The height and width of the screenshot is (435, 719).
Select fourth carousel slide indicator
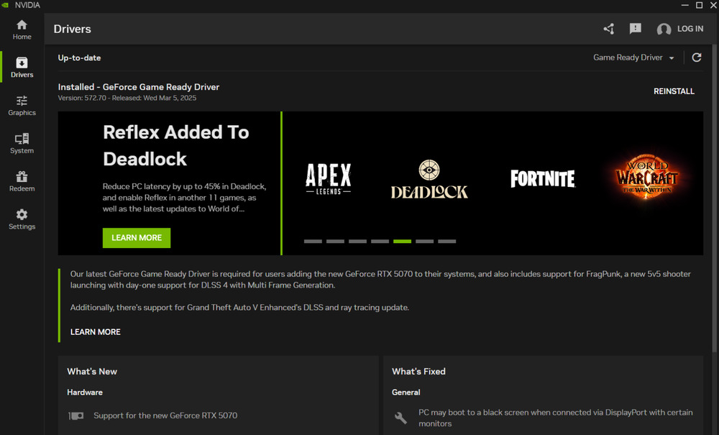click(x=380, y=241)
